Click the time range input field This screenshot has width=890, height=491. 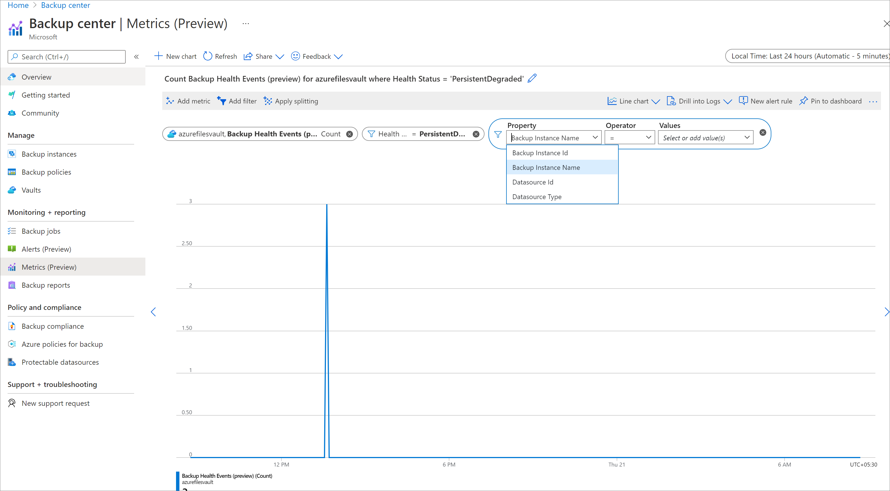click(x=808, y=56)
